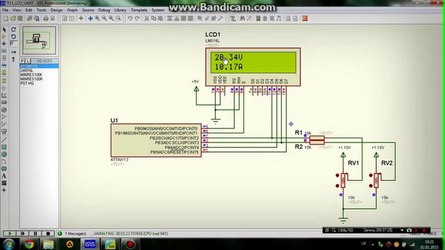This screenshot has width=445, height=250.
Task: Click the Zoom in magnifier icon
Action: [x=97, y=19]
